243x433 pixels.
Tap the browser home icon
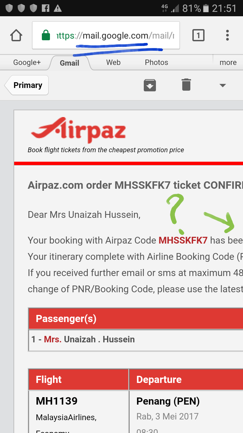[x=16, y=35]
